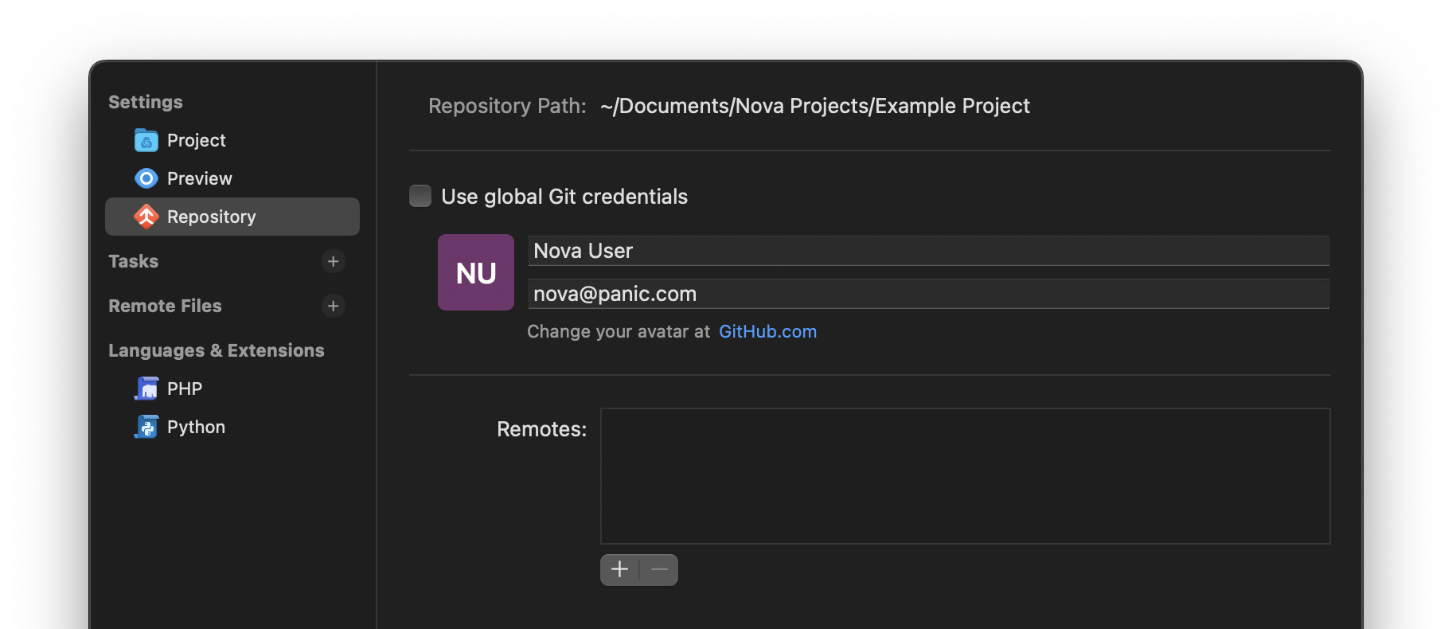Image resolution: width=1452 pixels, height=629 pixels.
Task: Select PHP under Languages & Extensions
Action: (232, 389)
